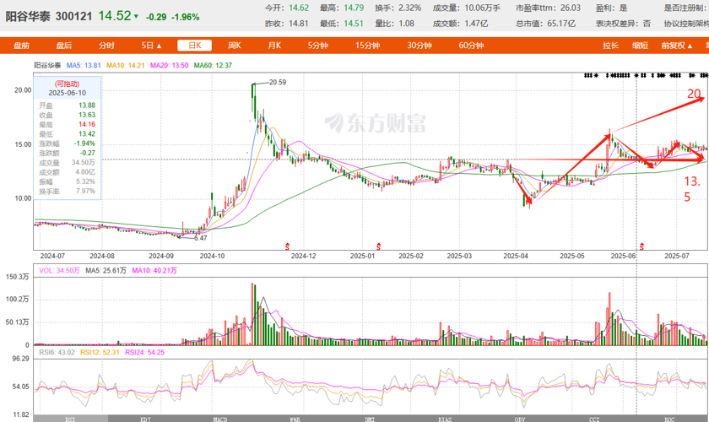
Task: Switch to the 周K weekly chart
Action: (235, 46)
